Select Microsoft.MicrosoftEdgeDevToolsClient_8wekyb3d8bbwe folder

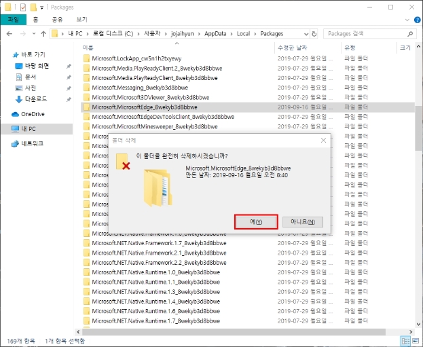tap(163, 117)
